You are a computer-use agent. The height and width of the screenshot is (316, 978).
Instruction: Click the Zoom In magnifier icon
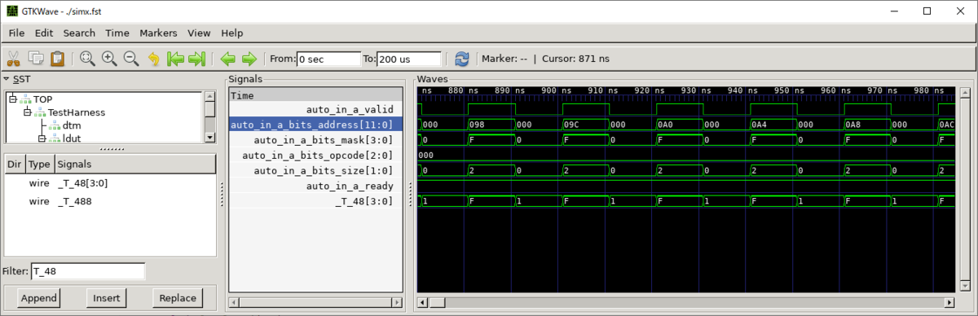pos(109,59)
